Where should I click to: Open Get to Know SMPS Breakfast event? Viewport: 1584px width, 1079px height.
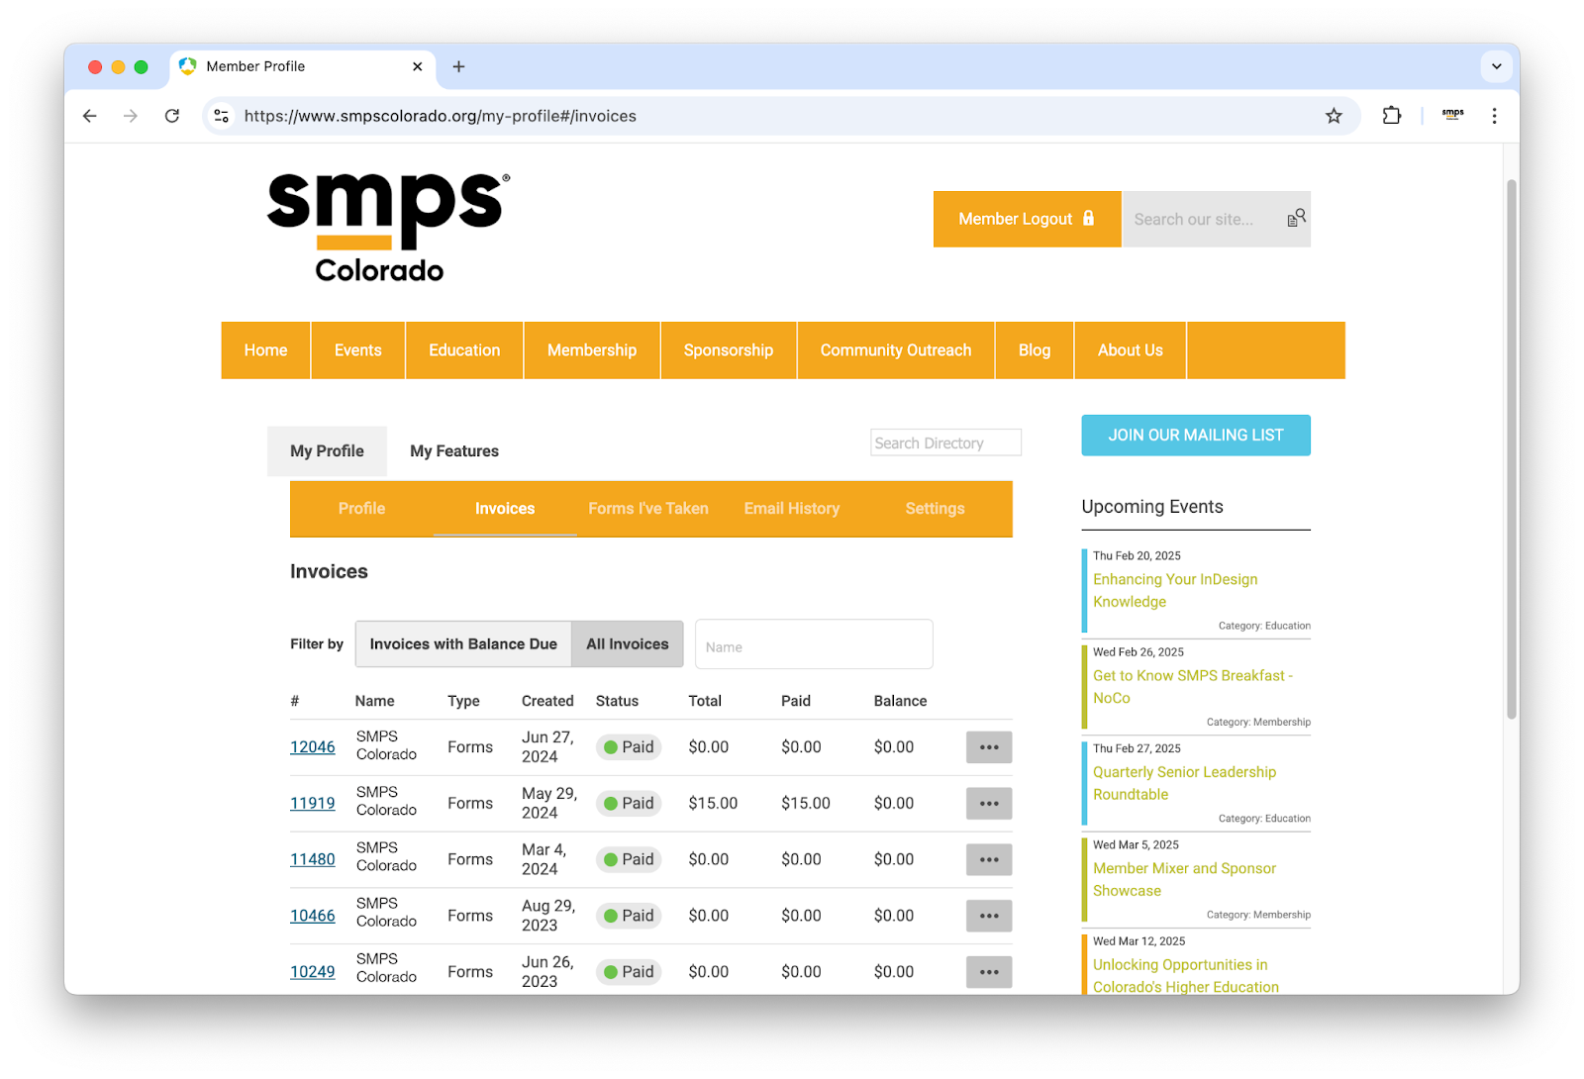click(x=1193, y=687)
